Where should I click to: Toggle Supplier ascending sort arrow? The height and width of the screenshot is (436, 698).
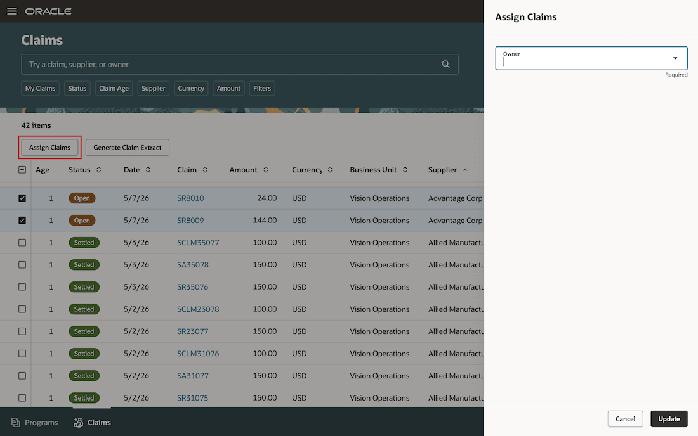click(x=465, y=170)
